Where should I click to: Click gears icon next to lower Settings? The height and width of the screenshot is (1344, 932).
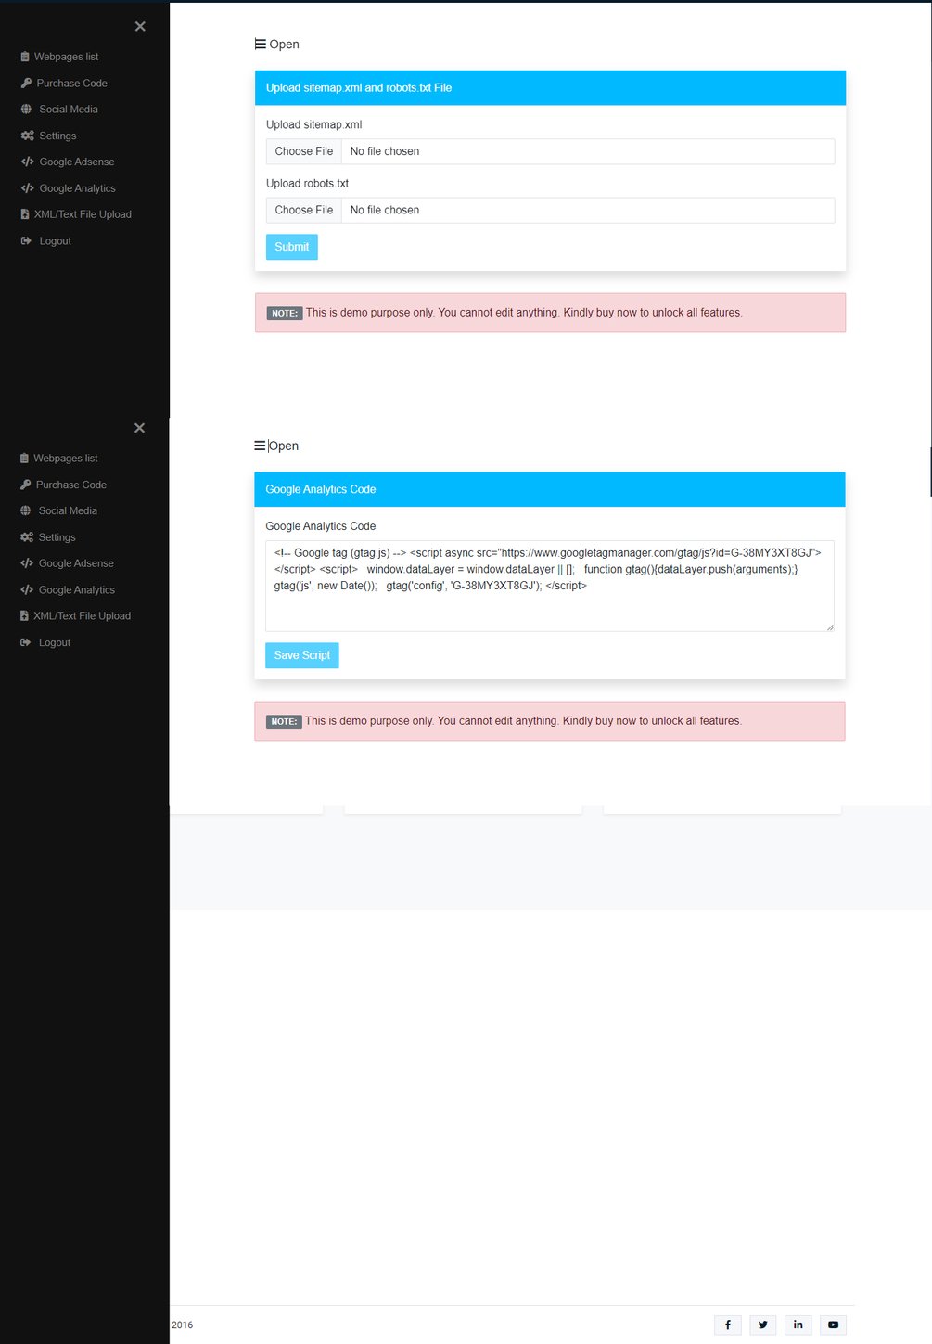[26, 537]
